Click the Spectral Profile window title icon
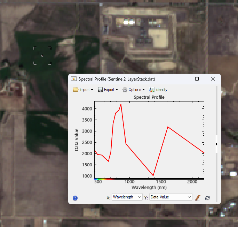 (74, 79)
